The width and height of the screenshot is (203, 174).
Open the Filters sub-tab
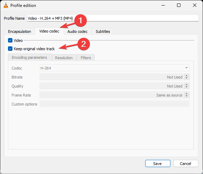click(86, 58)
